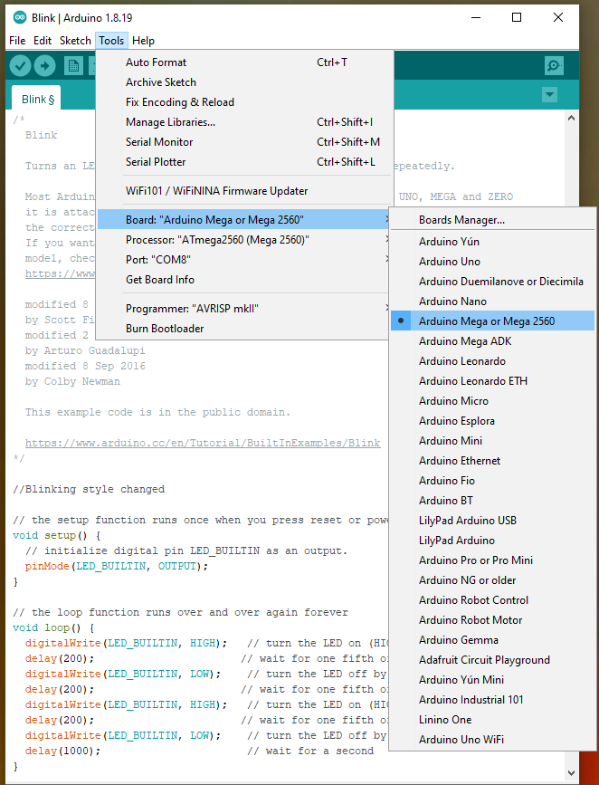Screen dimensions: 599x785
Task: Open the Serial Monitor magnifier icon
Action: tap(554, 65)
